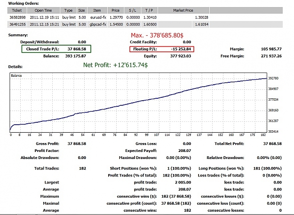Image resolution: width=294 pixels, height=215 pixels.
Task: Click Expected Payoff value 208.07
Action: (185, 151)
